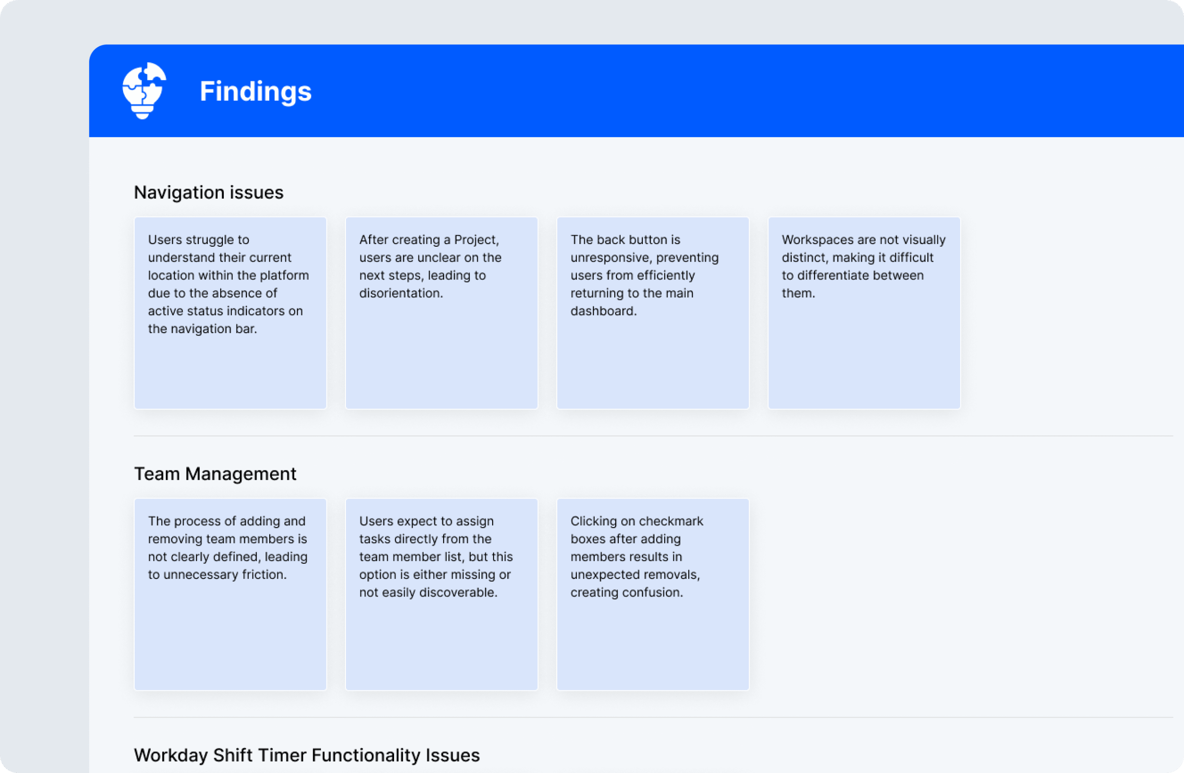
Task: Click text 'creating confusion' in checkmark card
Action: 627,592
